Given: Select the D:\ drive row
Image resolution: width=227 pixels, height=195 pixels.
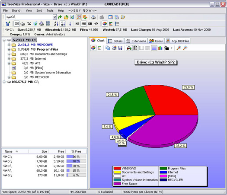Looking at the screenshot, I should (45, 161).
